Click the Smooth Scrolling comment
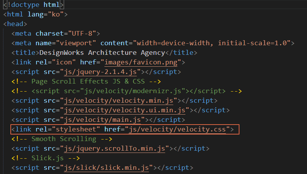 point(62,139)
